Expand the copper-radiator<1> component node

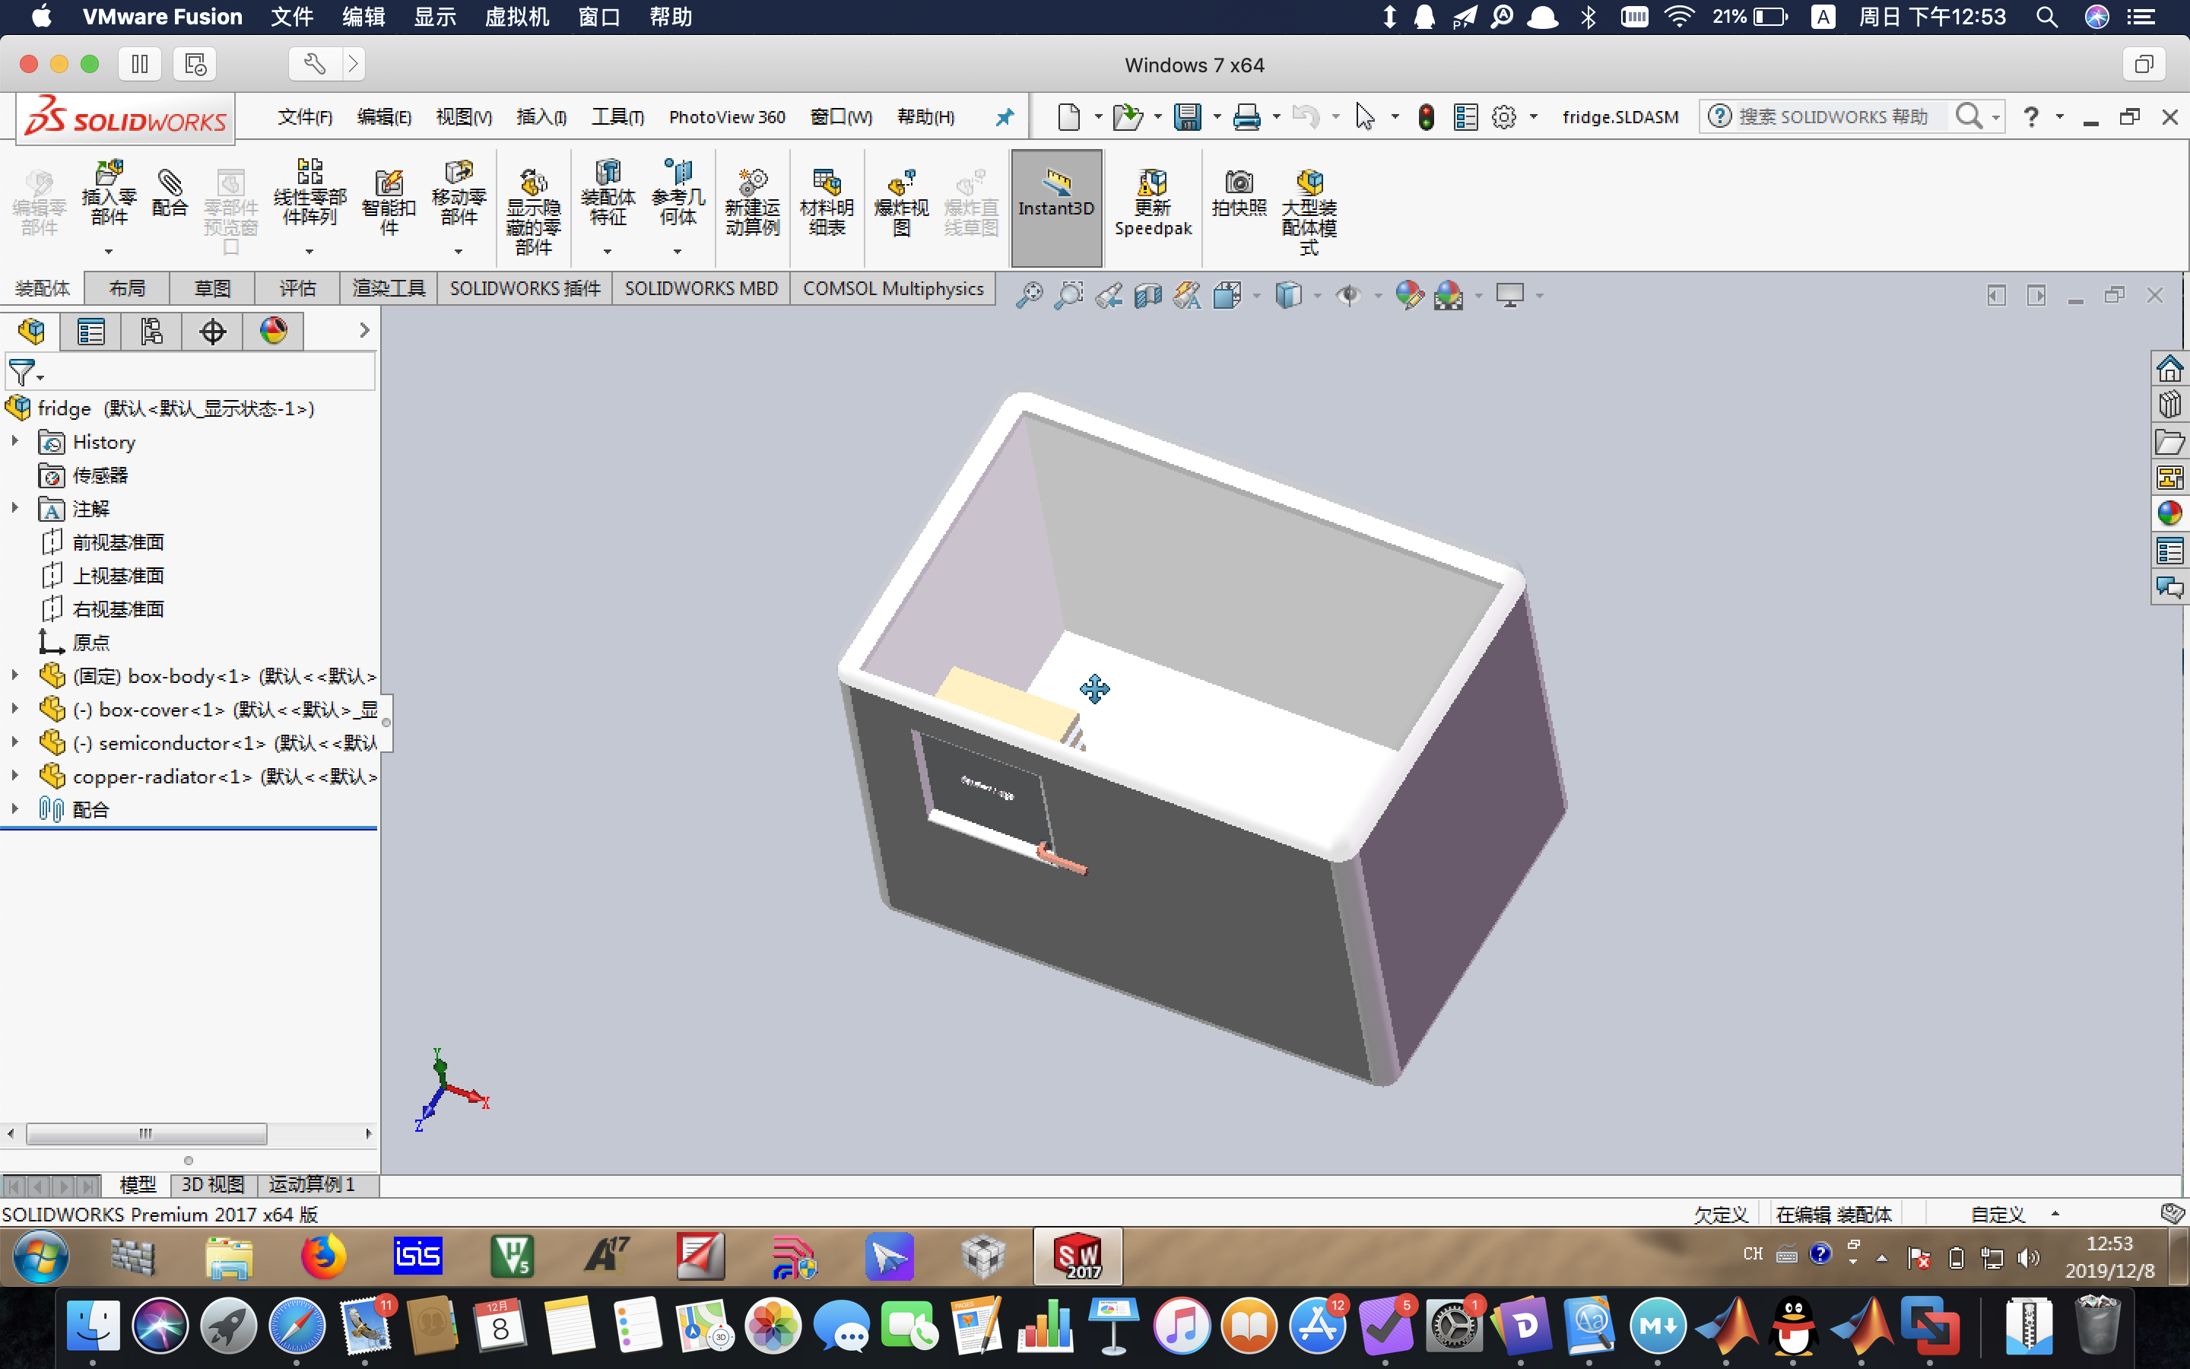(x=14, y=776)
